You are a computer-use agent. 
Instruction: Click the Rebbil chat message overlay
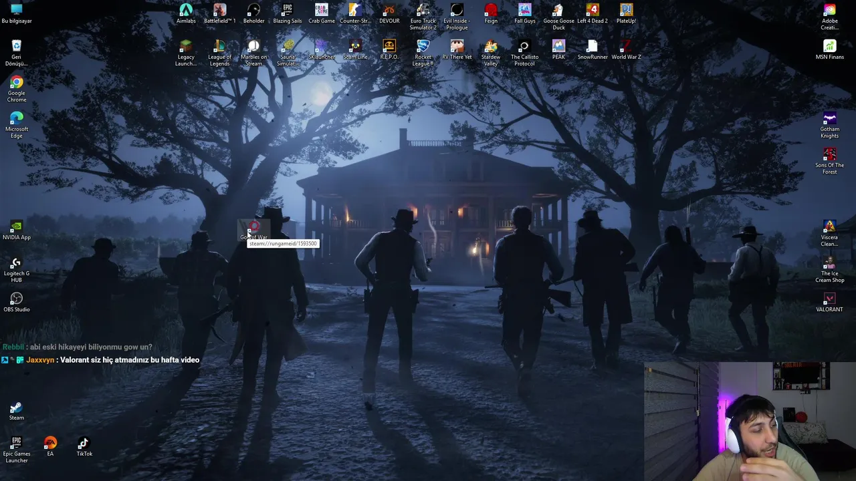[78, 347]
